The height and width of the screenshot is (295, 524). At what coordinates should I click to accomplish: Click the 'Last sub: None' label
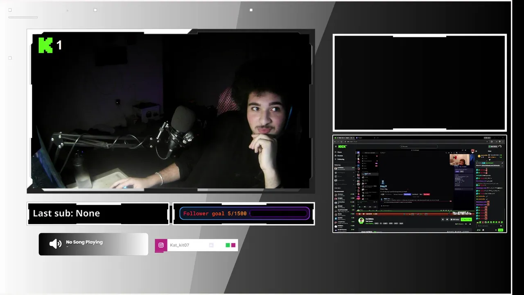coord(66,213)
